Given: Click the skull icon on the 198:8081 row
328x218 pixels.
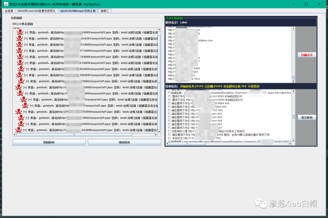Looking at the screenshot, I should (19, 75).
